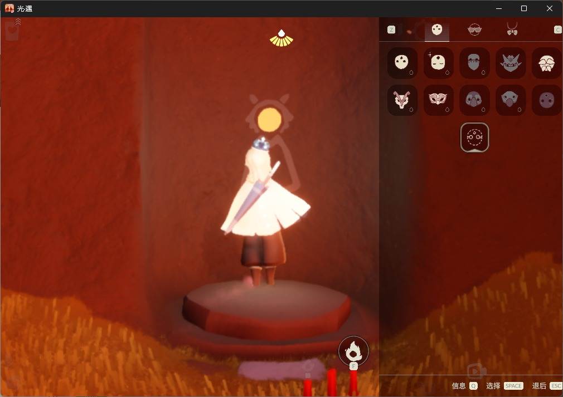Minimize the 光遇 window
The height and width of the screenshot is (397, 563).
click(499, 8)
